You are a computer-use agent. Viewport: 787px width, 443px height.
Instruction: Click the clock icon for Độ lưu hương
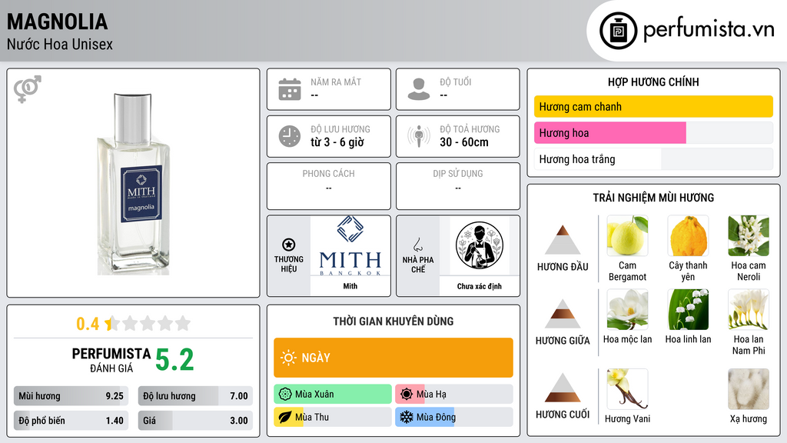(290, 136)
